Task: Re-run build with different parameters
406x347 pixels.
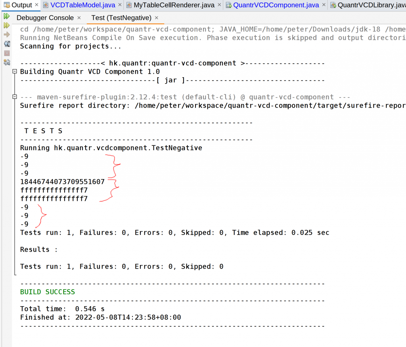Action: 6,25
